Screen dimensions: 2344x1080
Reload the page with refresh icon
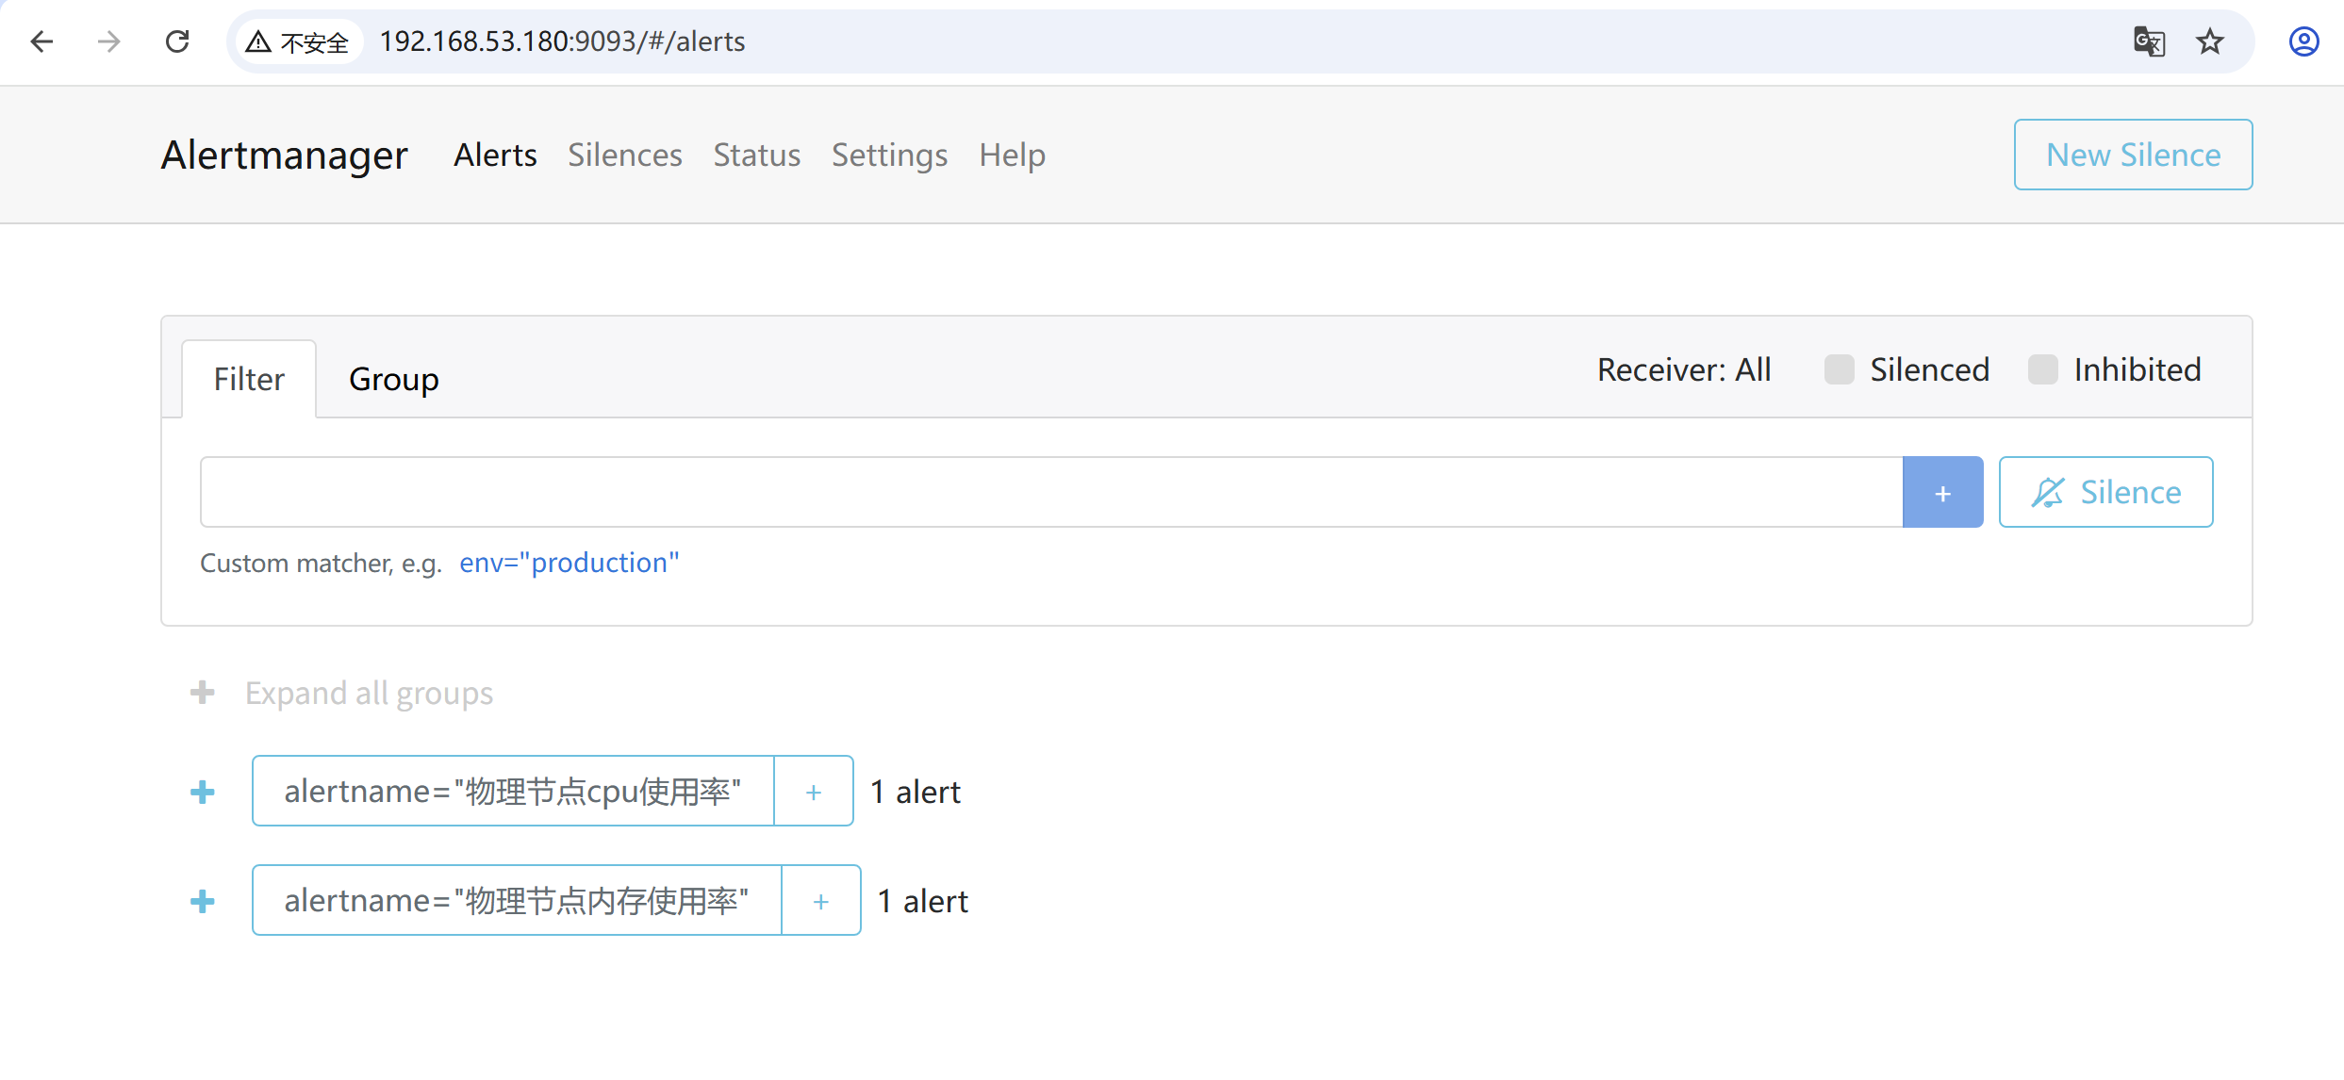click(177, 41)
